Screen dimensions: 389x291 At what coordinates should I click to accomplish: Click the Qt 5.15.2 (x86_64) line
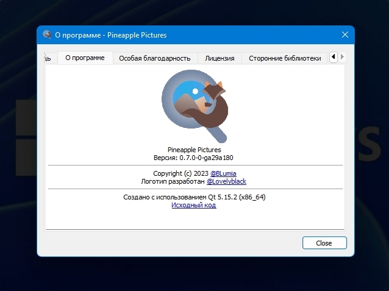pos(194,197)
